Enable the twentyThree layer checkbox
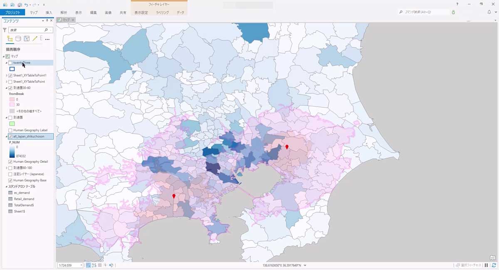The height and width of the screenshot is (270, 499). [x=10, y=63]
